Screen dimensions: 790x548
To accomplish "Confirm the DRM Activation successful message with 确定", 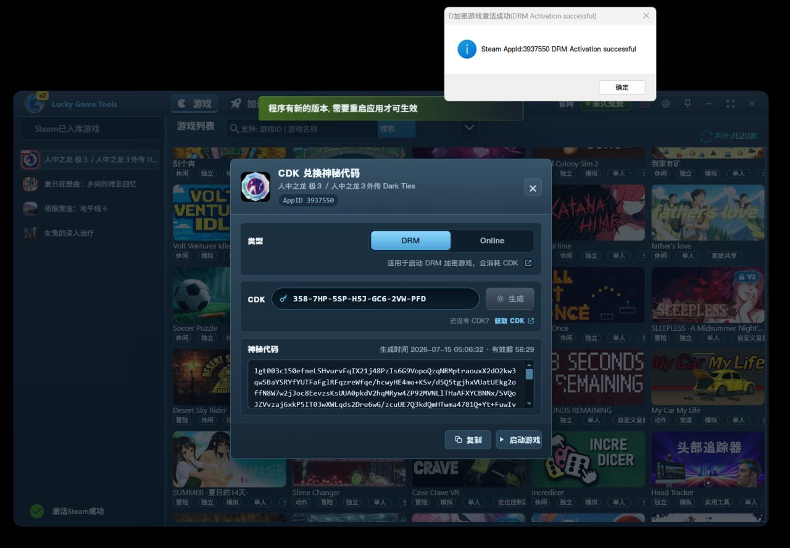I will pyautogui.click(x=622, y=87).
